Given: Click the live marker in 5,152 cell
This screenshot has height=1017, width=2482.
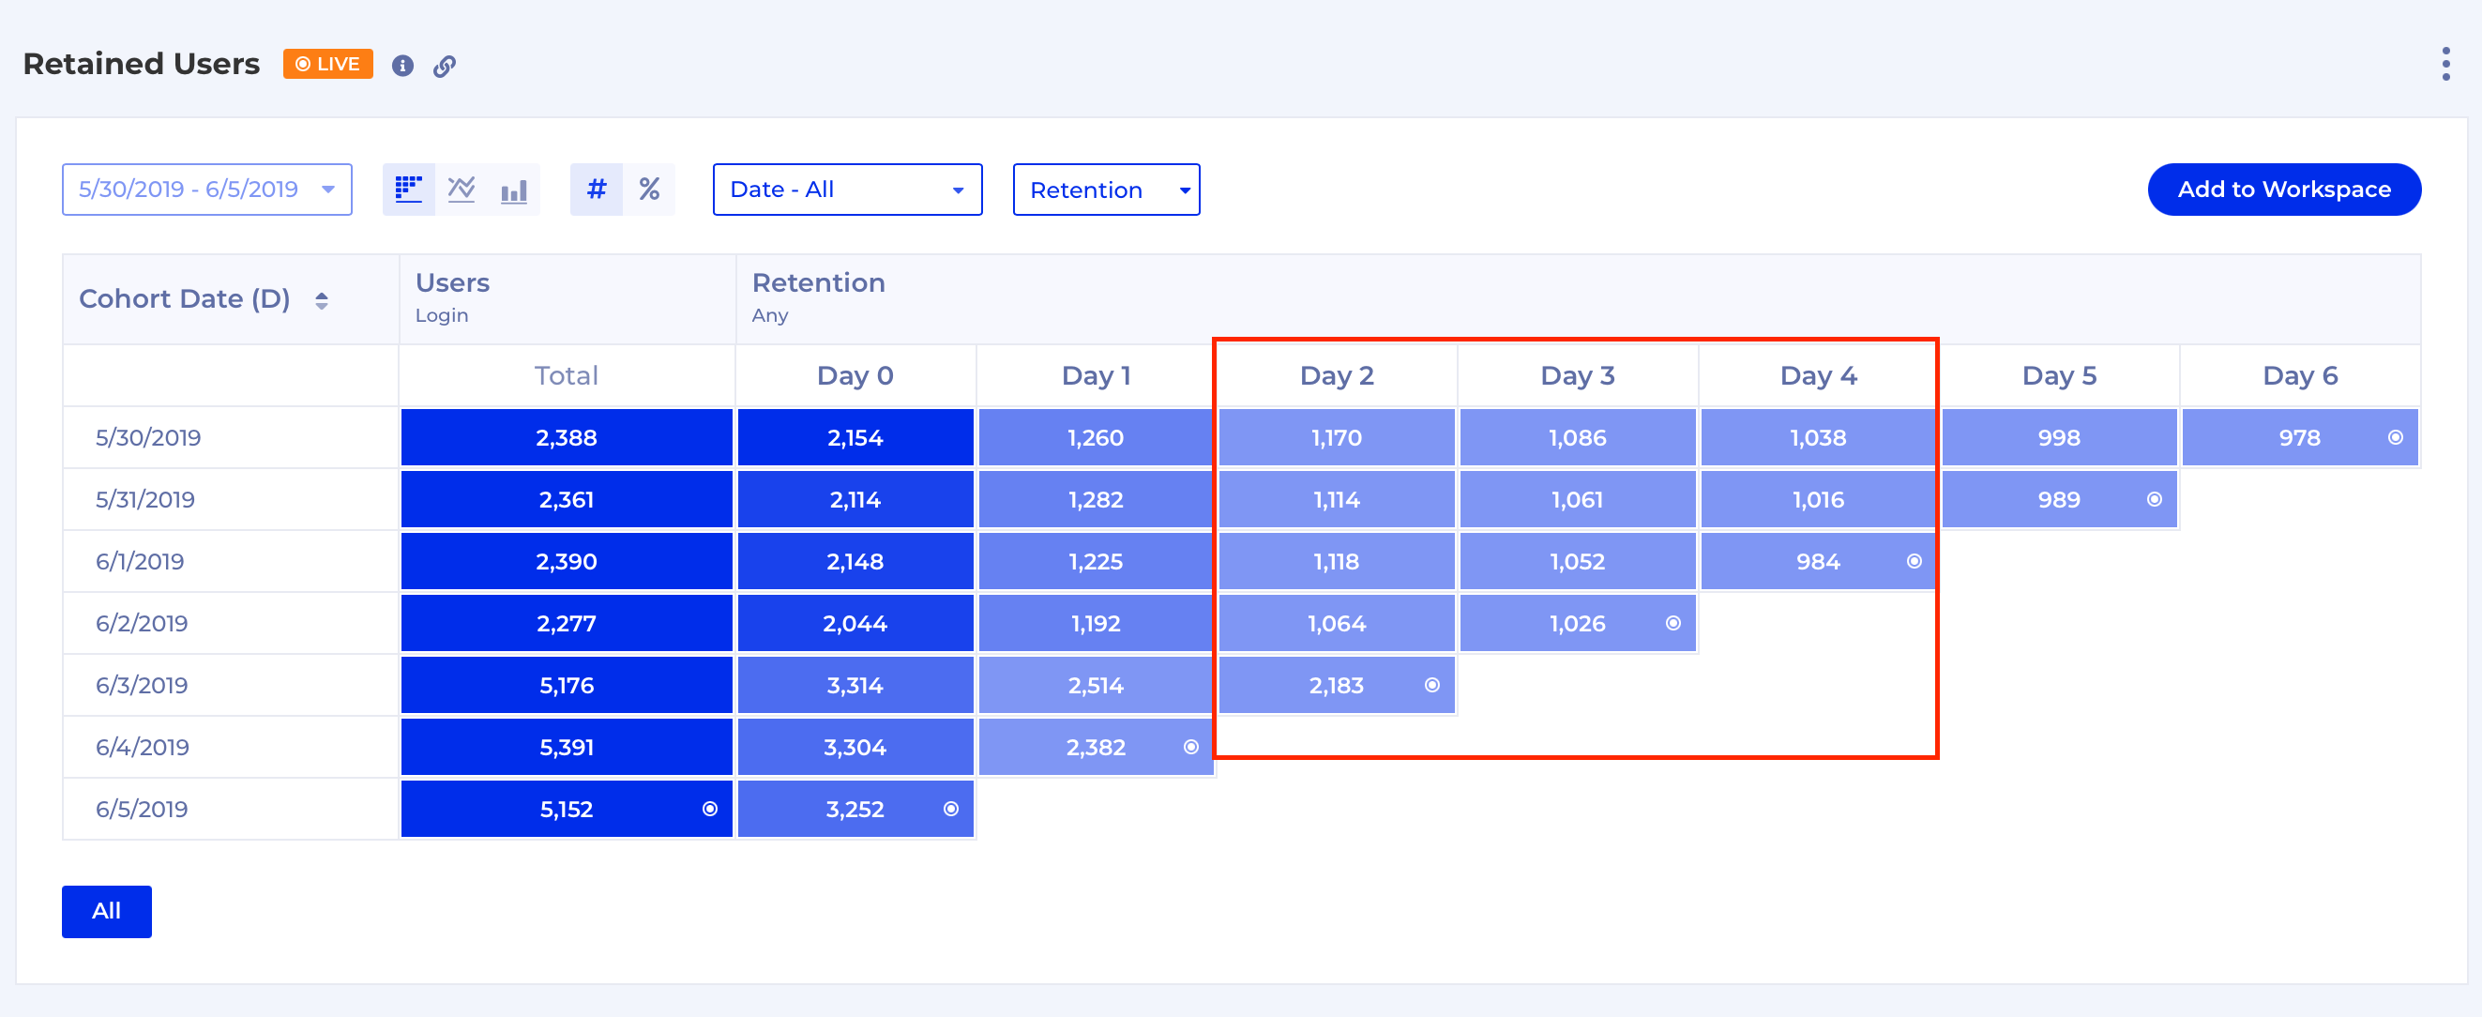Looking at the screenshot, I should 709,809.
